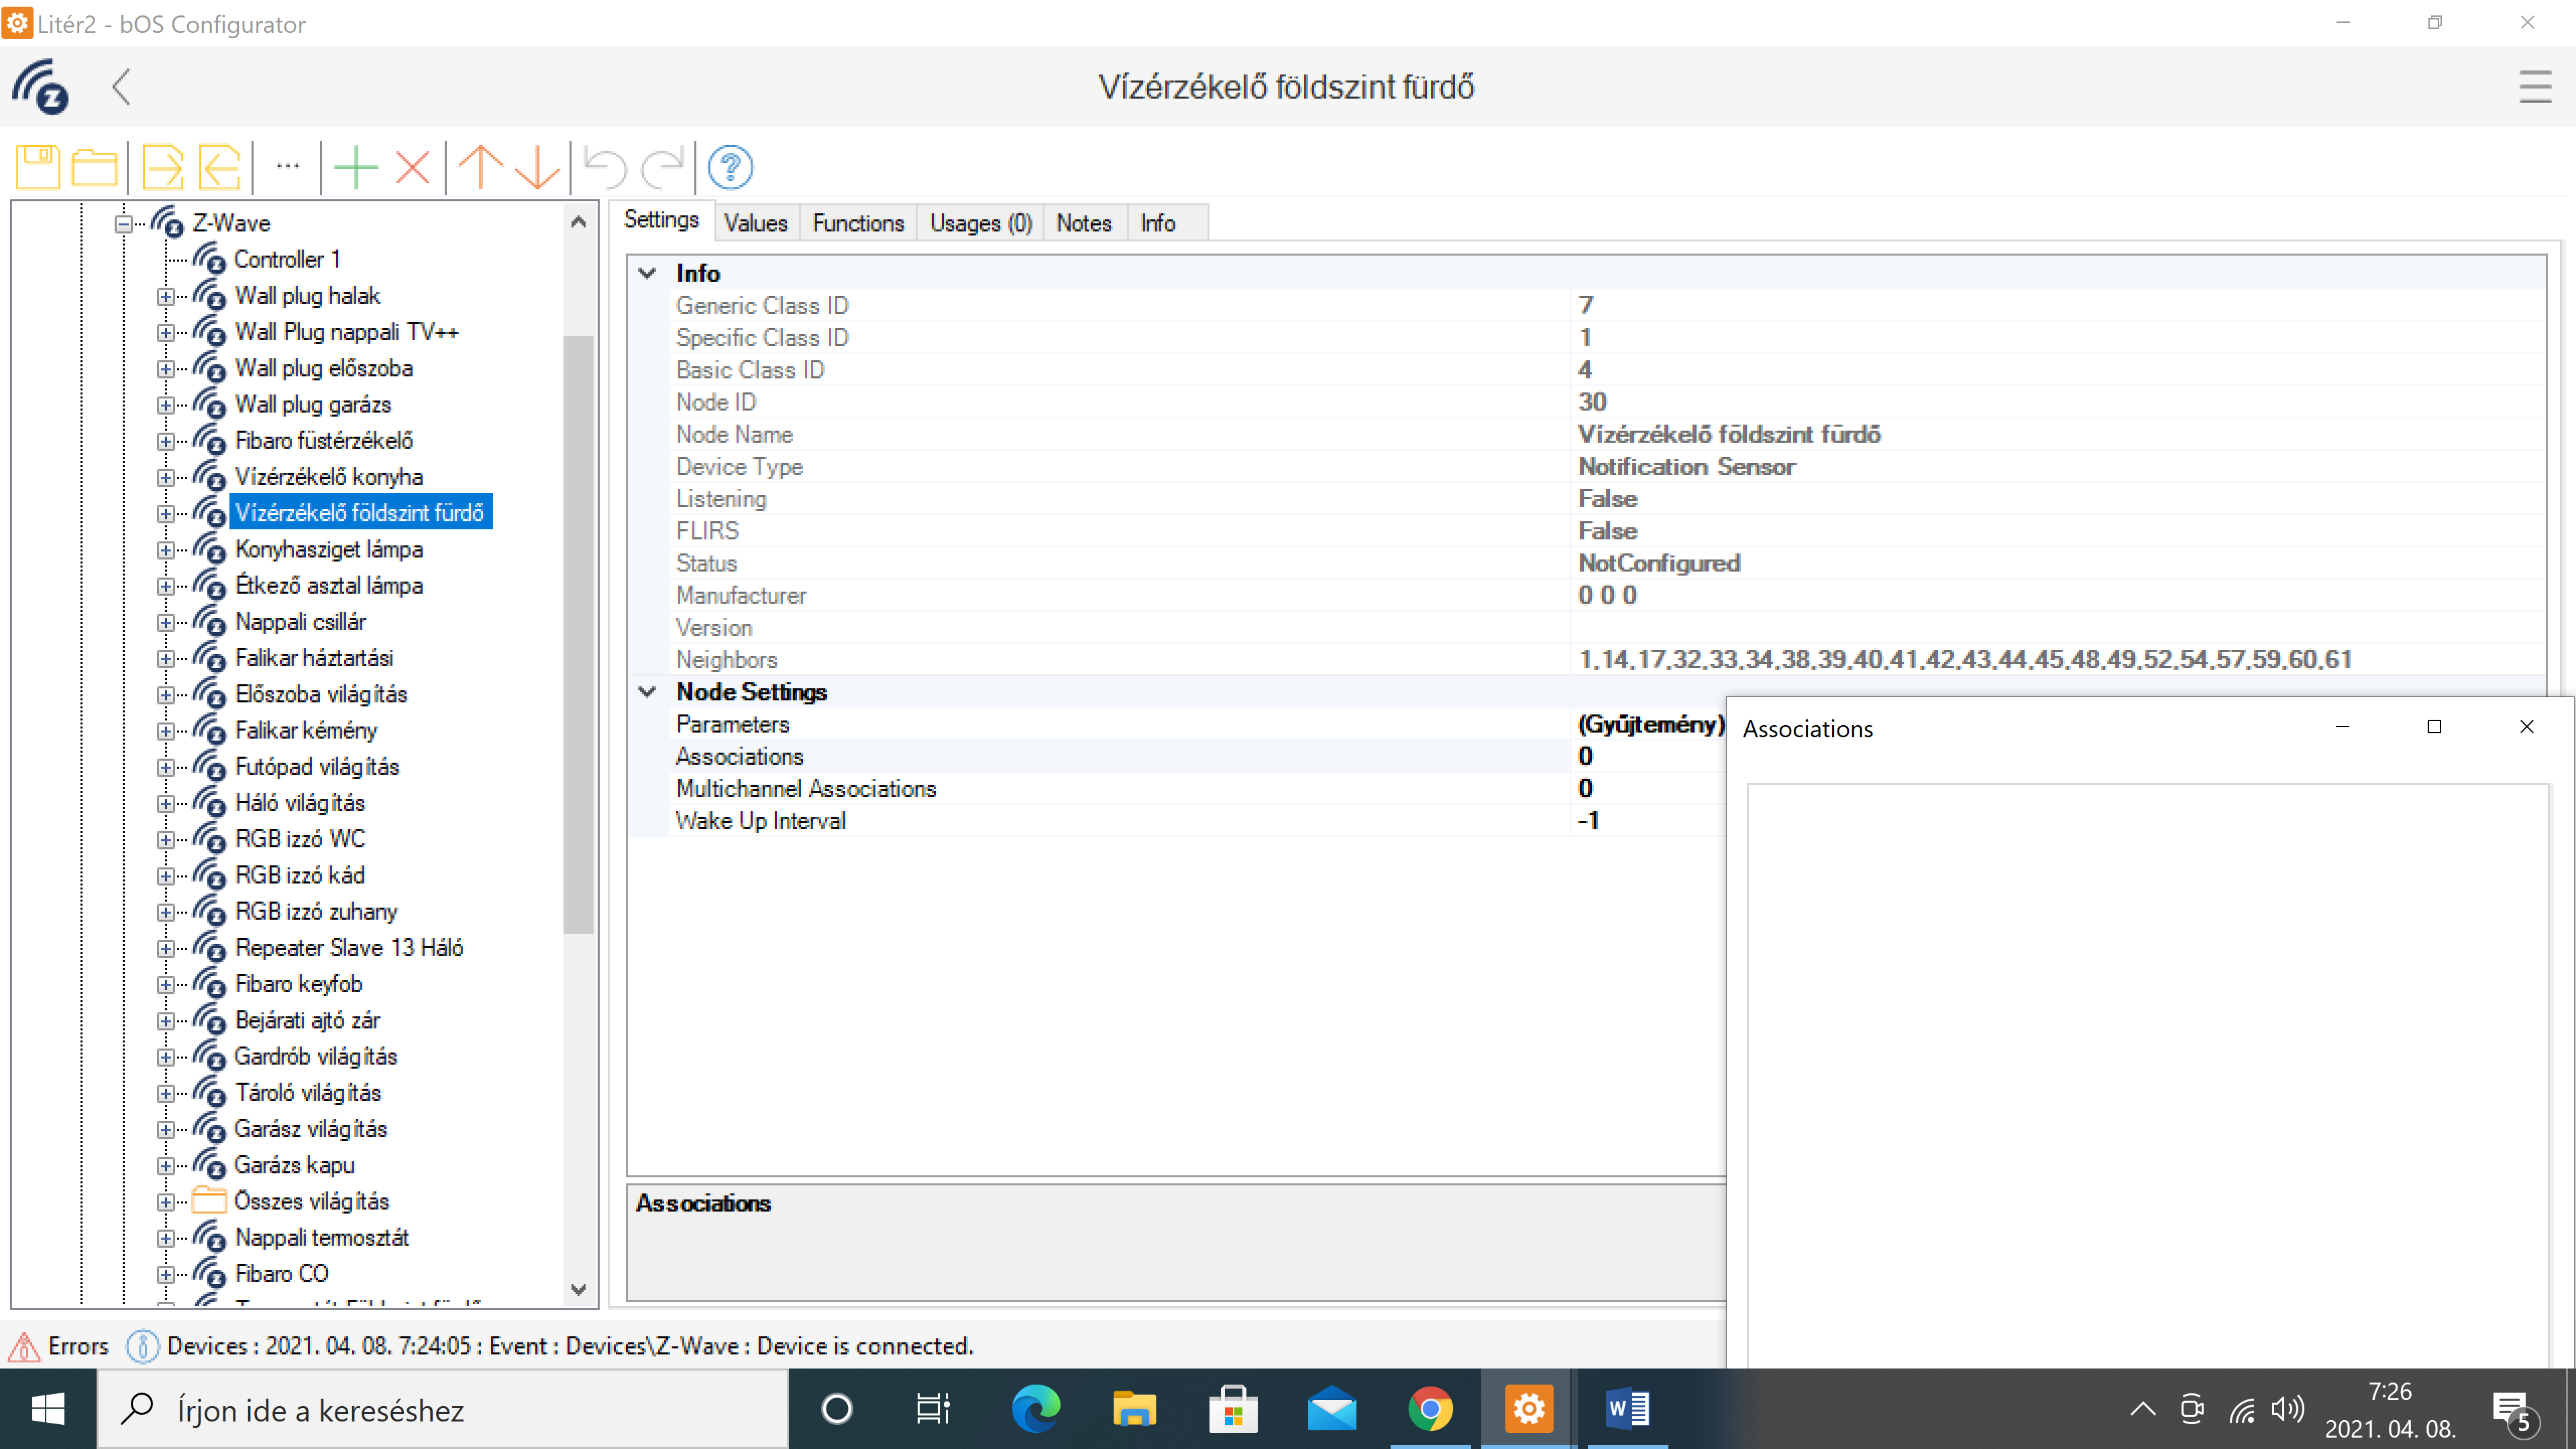Click the green plus add icon
This screenshot has height=1449, width=2576.
point(355,167)
